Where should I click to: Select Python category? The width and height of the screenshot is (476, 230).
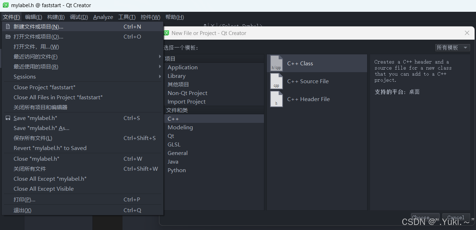coord(214,170)
